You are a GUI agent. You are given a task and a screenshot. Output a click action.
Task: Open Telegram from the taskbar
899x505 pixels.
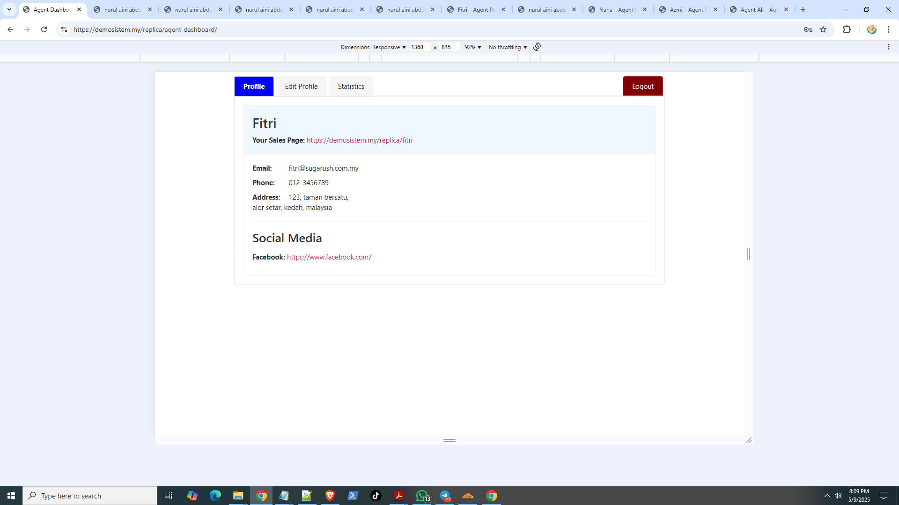(x=445, y=496)
